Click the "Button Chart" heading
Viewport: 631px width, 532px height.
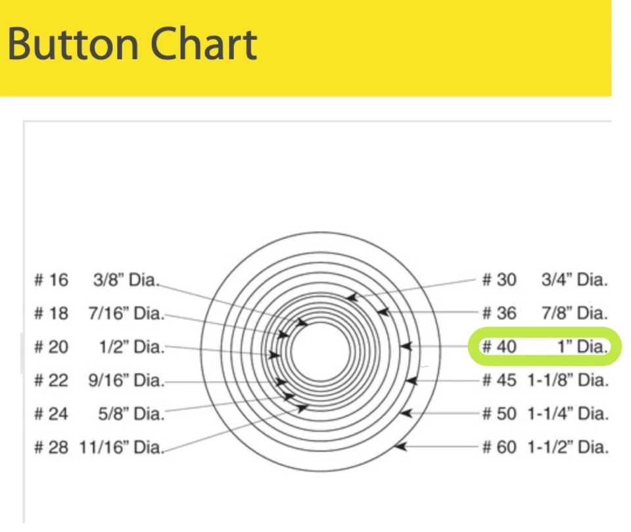tap(132, 44)
